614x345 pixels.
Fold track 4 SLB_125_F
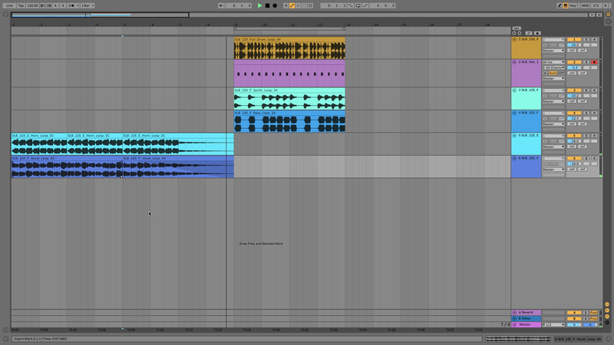point(514,113)
